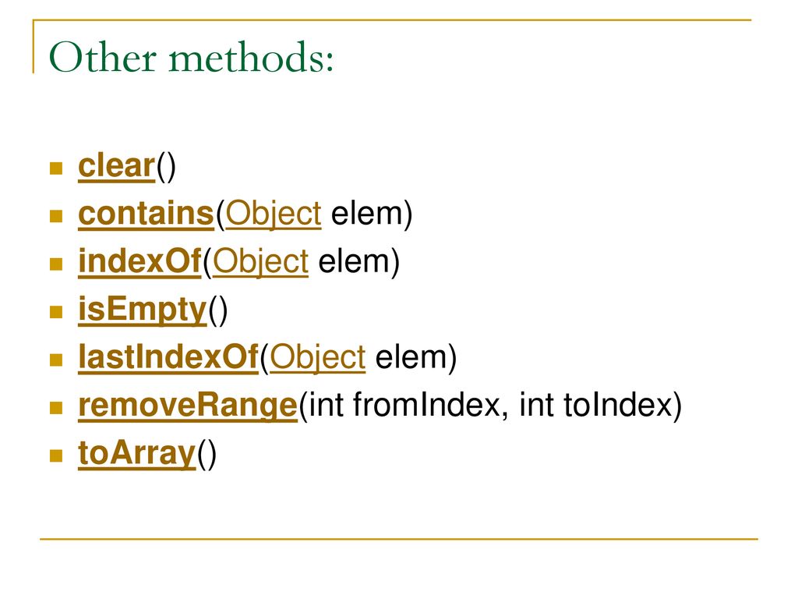
Task: Click the 'Other methods:' slide title
Action: point(192,57)
